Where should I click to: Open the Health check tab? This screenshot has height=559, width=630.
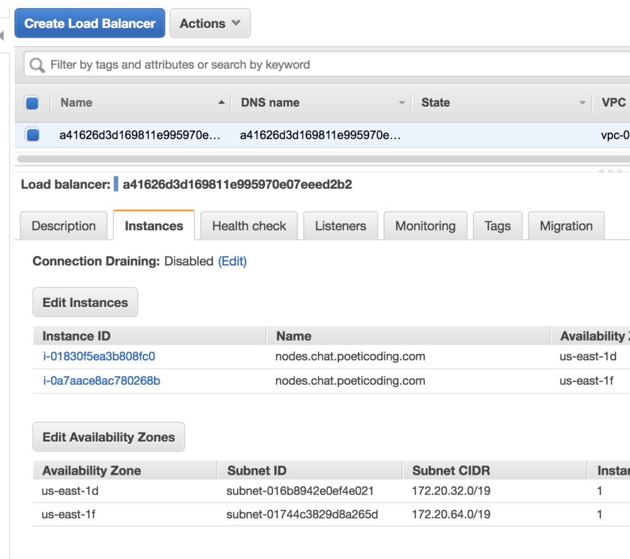(249, 226)
